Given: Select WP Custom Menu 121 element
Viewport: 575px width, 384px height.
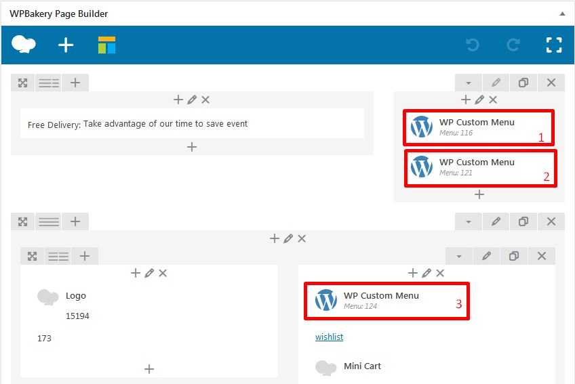Looking at the screenshot, I should [x=480, y=168].
